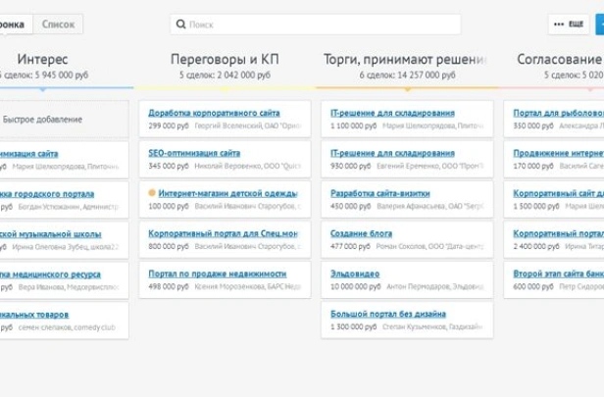
Task: Open 'Второй этап сайта банка' deal
Action: tap(557, 273)
